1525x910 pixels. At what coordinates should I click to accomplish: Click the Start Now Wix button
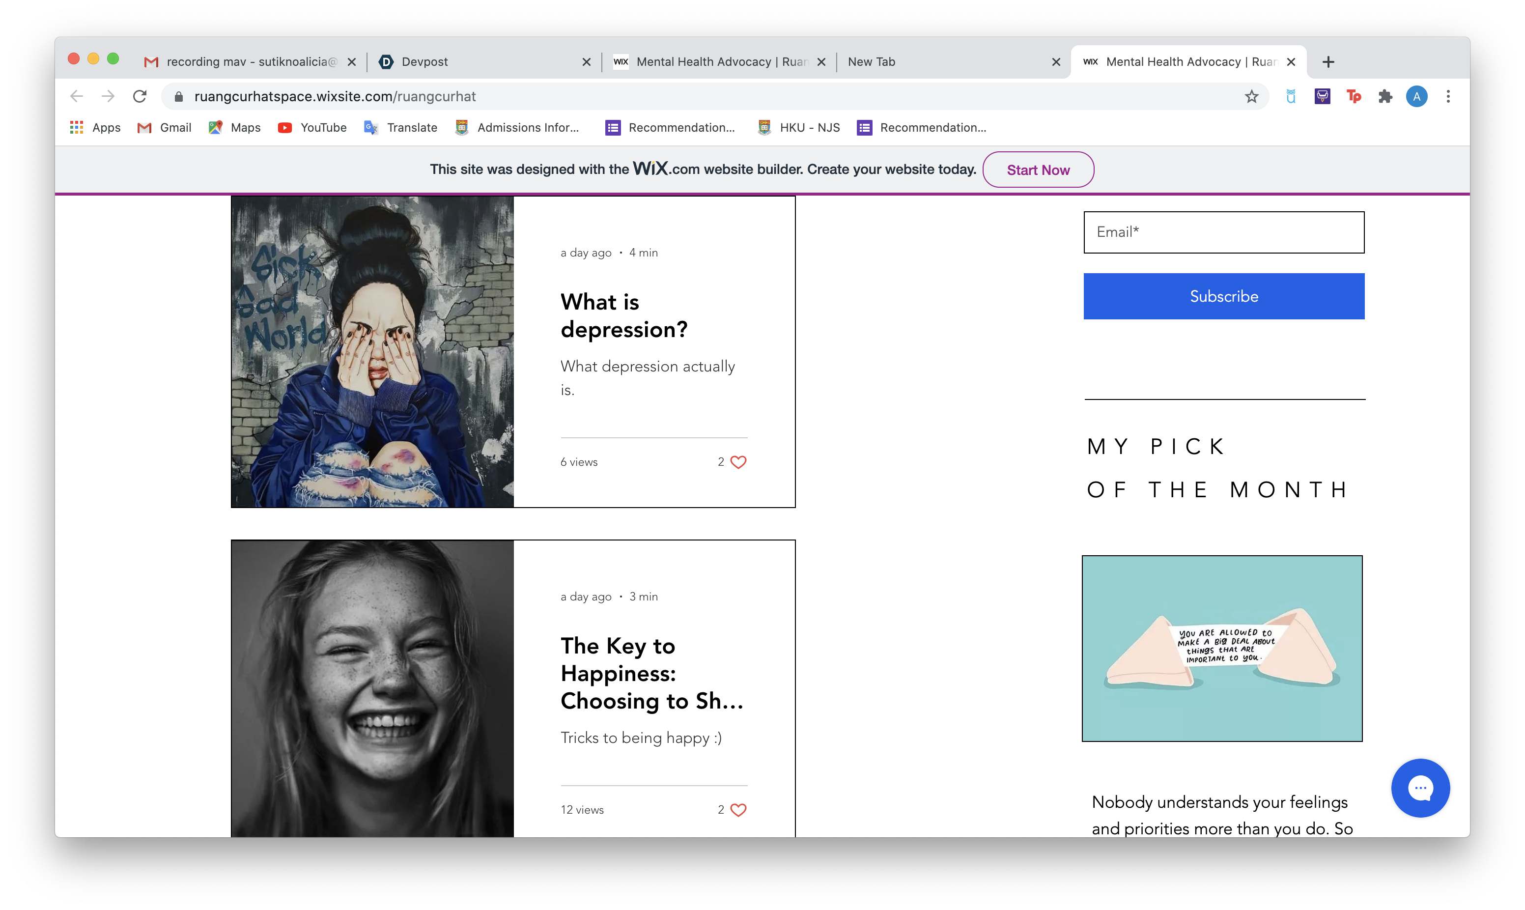(x=1038, y=170)
